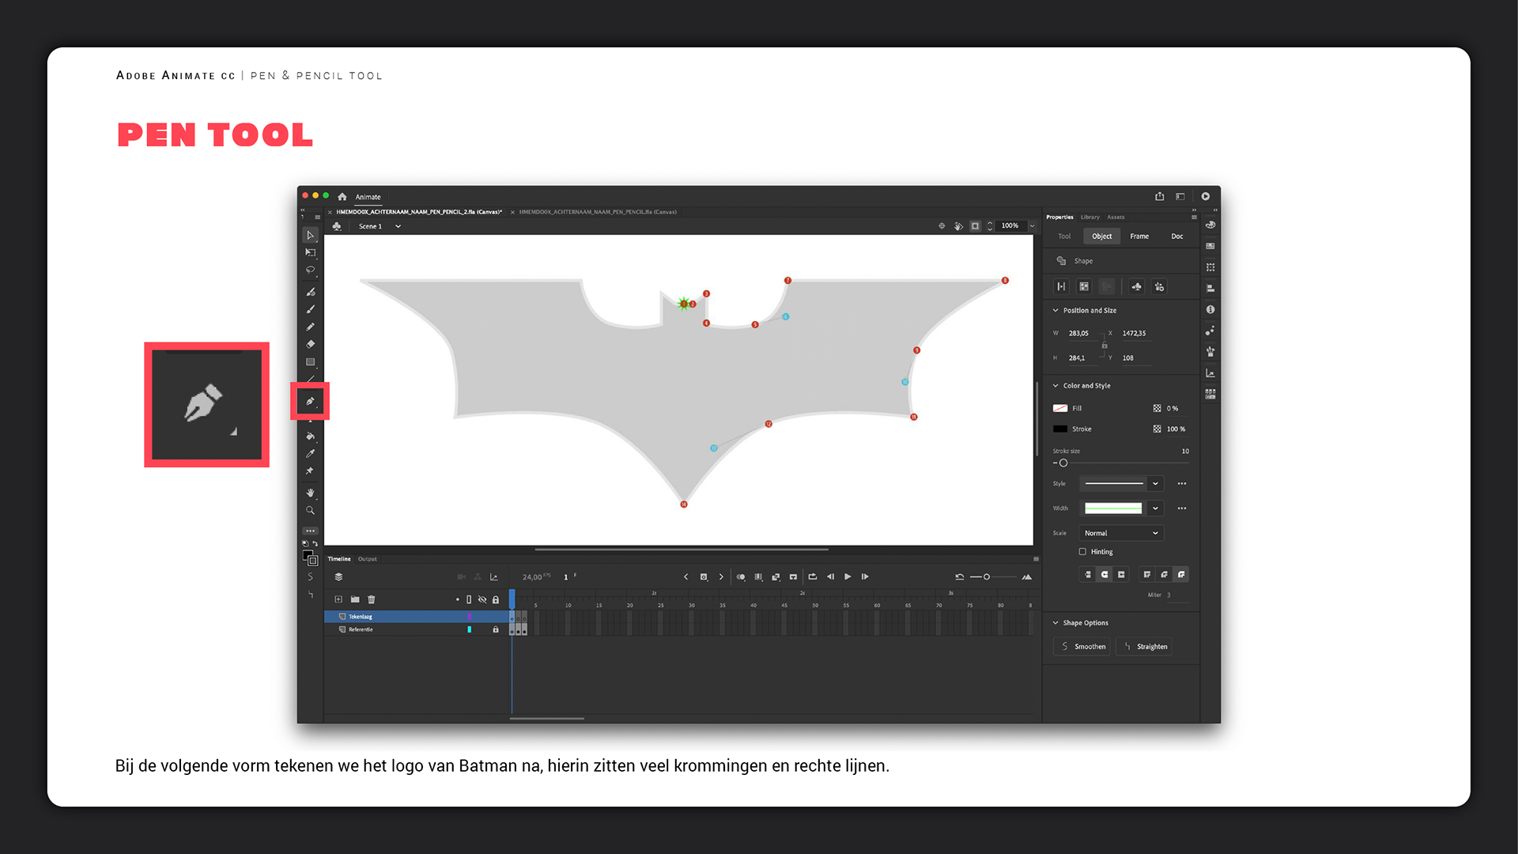The height and width of the screenshot is (854, 1518).
Task: Select the Rectangle tool
Action: 310,362
